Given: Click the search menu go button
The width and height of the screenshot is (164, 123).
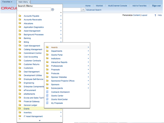Looking at the screenshot, I should 53,9.
